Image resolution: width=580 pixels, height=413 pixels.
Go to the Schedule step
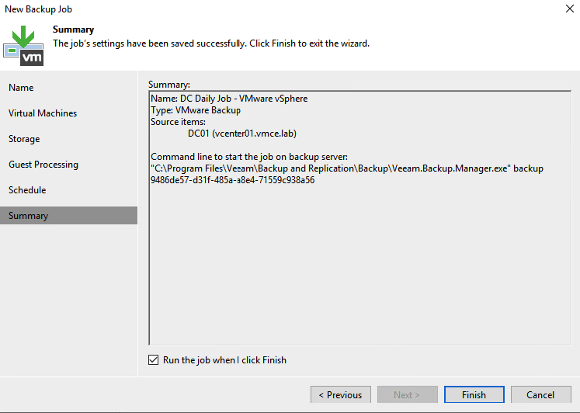coord(27,189)
